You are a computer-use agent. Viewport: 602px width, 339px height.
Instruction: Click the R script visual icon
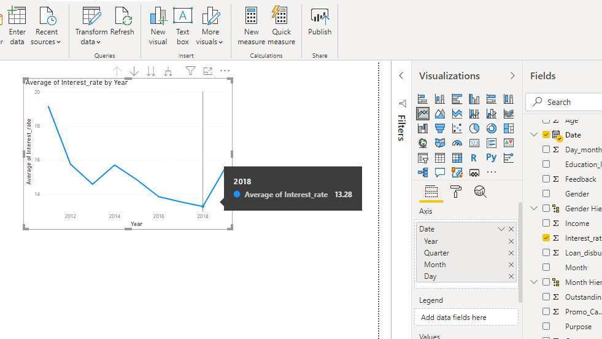point(474,158)
